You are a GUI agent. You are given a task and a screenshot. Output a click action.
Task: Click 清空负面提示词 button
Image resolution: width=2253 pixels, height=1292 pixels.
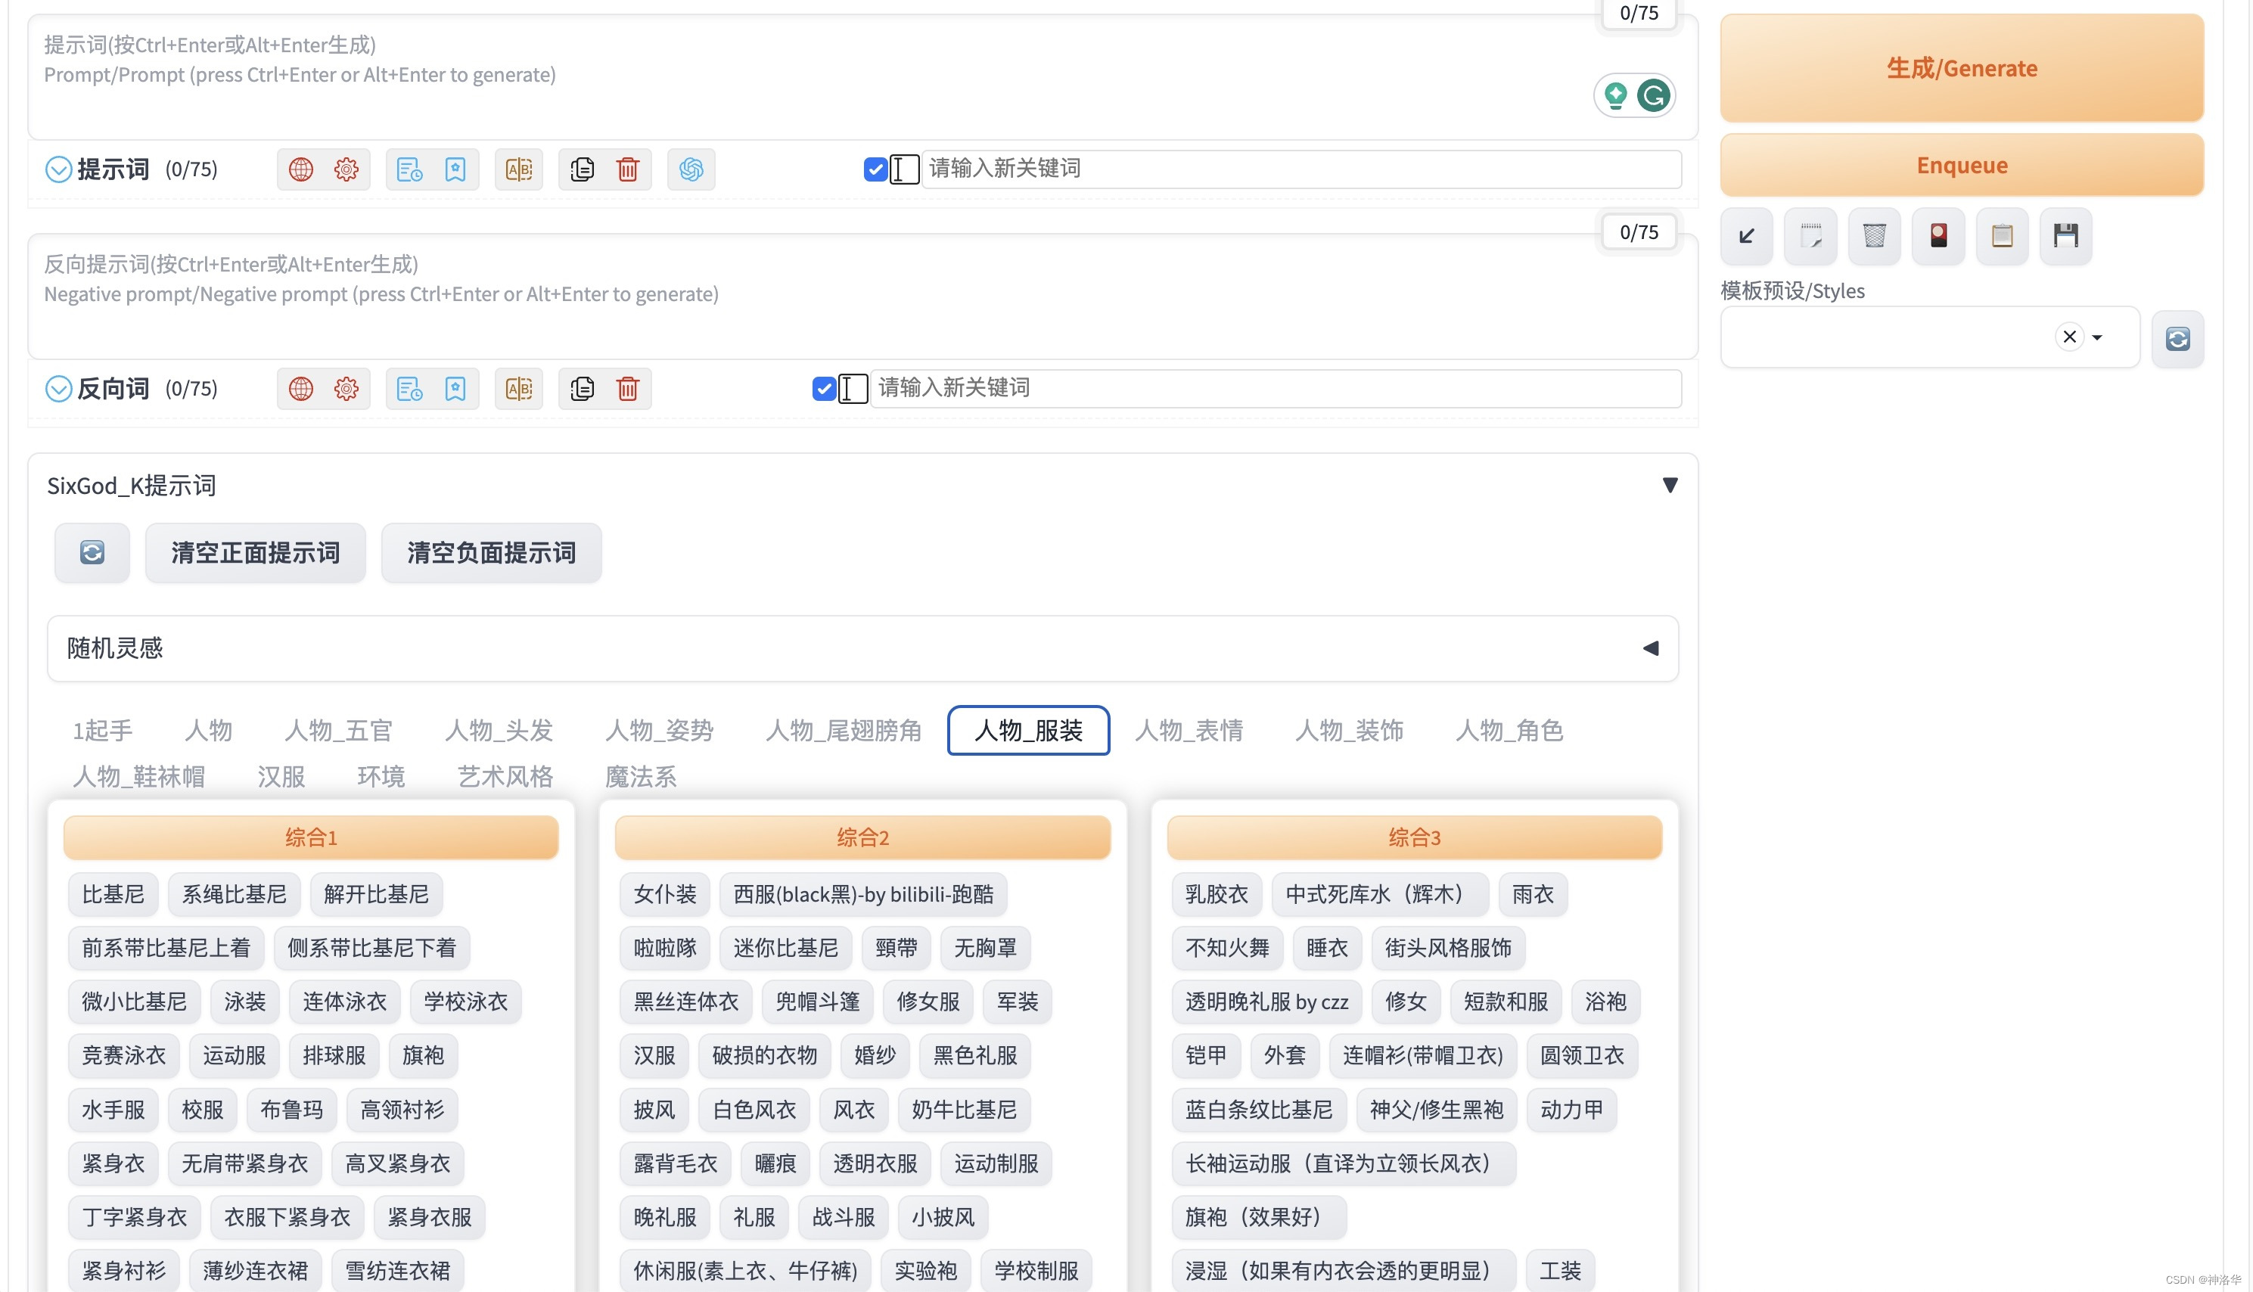click(x=492, y=553)
